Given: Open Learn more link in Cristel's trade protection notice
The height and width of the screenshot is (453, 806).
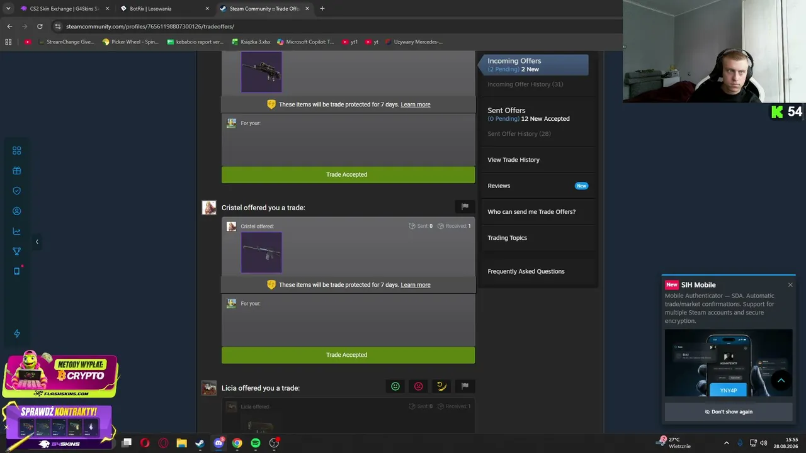Looking at the screenshot, I should (416, 285).
